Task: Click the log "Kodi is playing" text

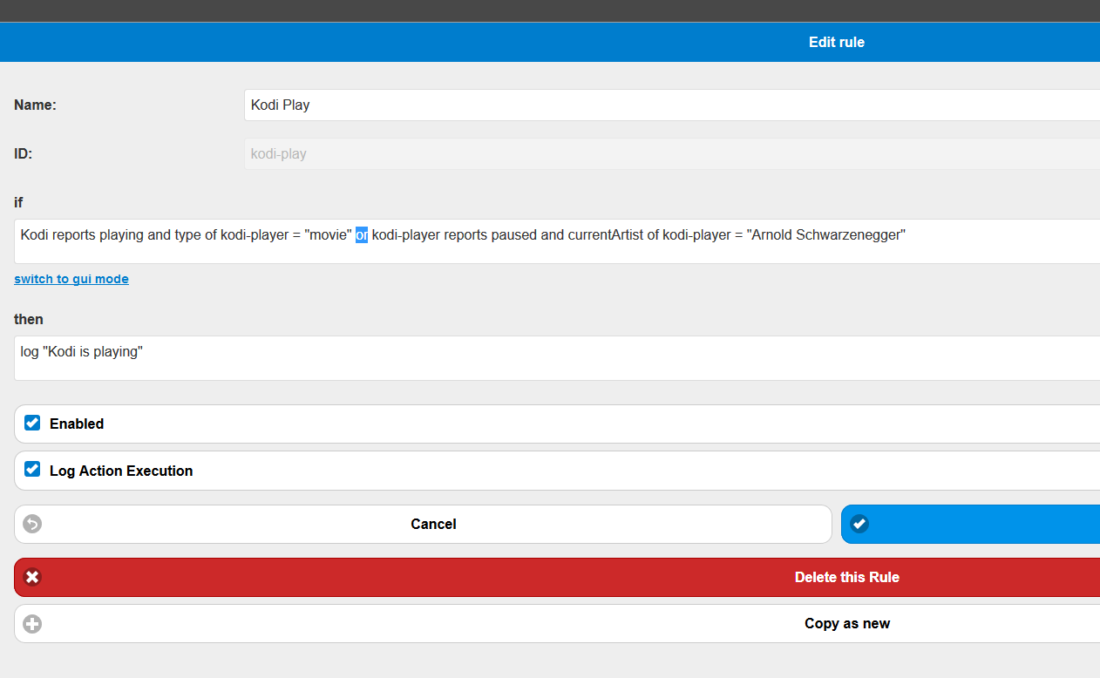Action: coord(81,352)
